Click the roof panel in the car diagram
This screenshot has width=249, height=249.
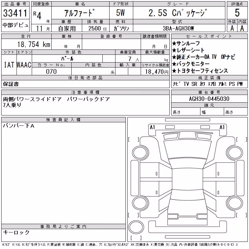coord(187,179)
